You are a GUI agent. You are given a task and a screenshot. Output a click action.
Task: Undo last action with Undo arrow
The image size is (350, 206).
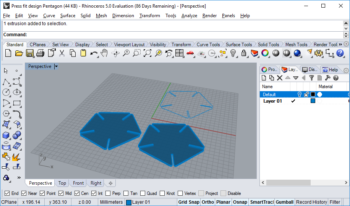94,53
